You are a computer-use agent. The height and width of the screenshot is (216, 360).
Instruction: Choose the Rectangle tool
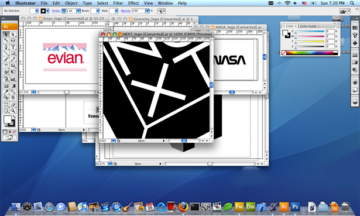[x=13, y=53]
